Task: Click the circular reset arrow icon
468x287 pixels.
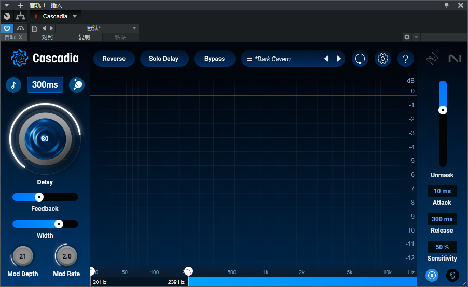Action: (x=360, y=59)
